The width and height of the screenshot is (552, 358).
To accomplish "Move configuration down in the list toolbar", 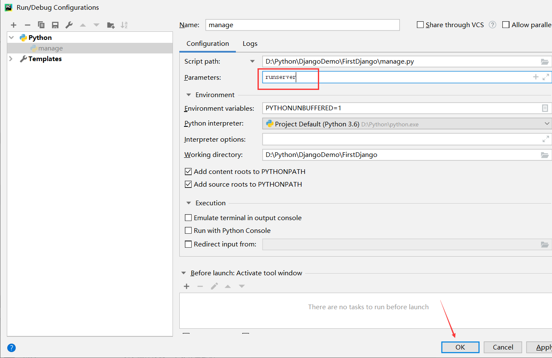I will 96,25.
